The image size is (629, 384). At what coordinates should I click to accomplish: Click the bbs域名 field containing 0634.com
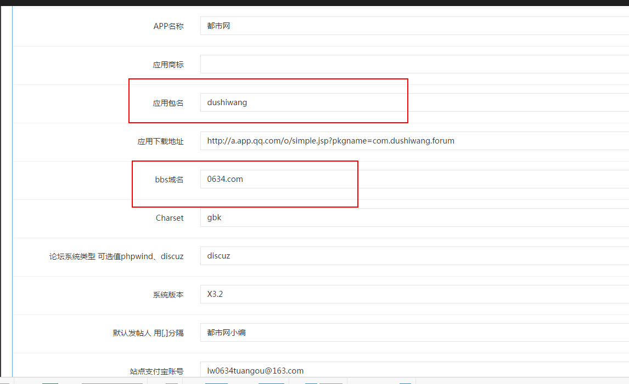tap(414, 179)
